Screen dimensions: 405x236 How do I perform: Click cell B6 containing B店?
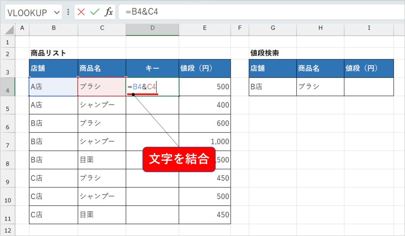click(54, 123)
